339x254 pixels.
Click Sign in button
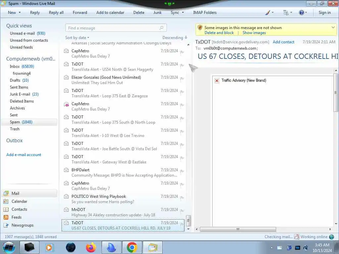click(324, 13)
